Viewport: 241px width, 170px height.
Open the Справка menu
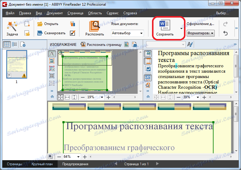click(x=130, y=13)
